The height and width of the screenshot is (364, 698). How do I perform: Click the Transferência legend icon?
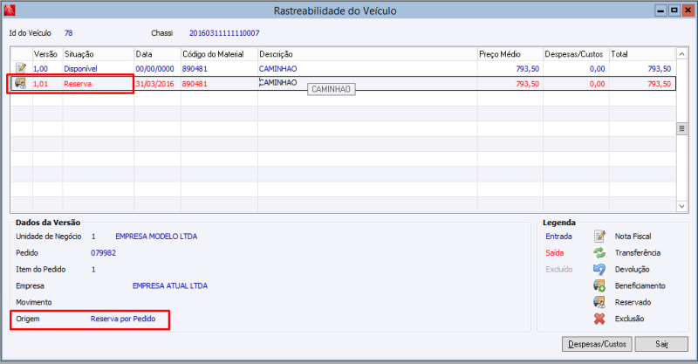pyautogui.click(x=599, y=252)
